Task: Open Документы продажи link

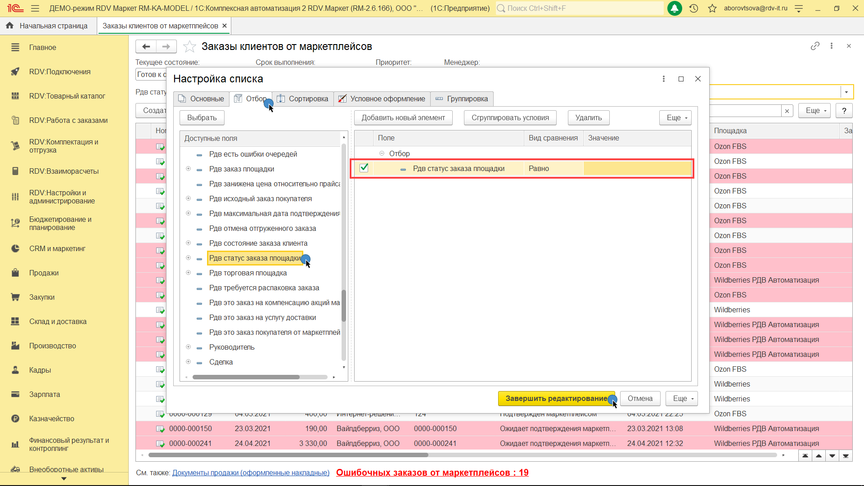Action: 251,472
